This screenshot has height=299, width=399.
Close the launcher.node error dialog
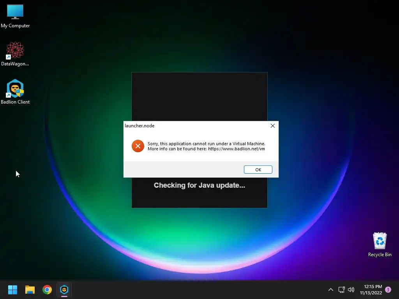point(272,126)
